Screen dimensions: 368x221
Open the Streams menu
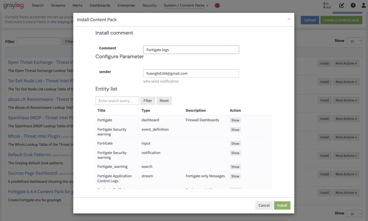point(58,5)
